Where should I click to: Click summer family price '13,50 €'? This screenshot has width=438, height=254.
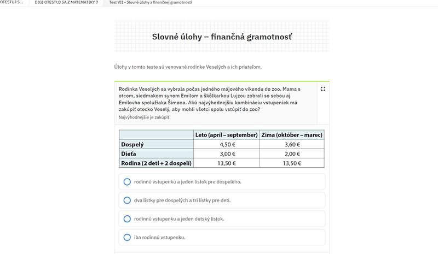click(227, 163)
